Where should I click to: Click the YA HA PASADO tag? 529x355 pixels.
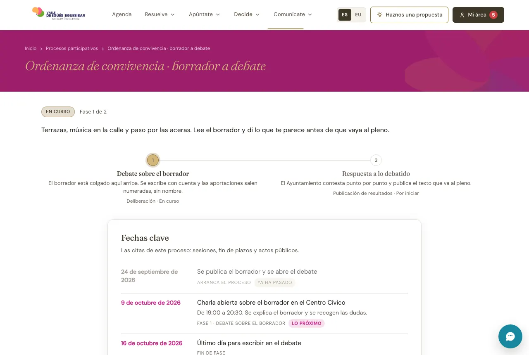pos(274,283)
